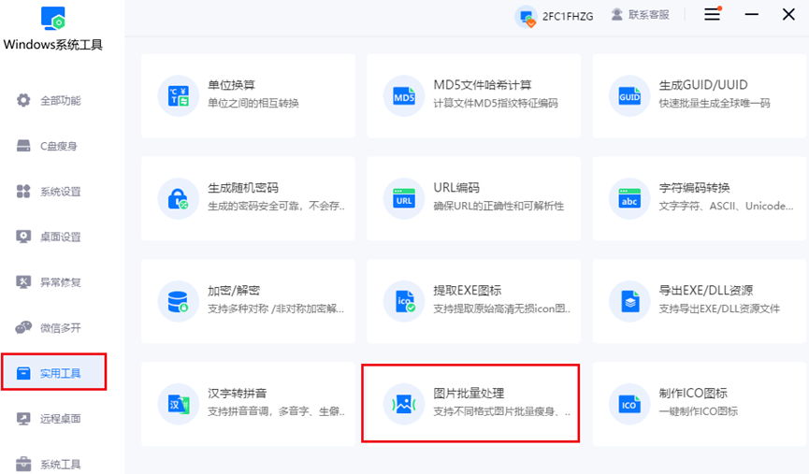This screenshot has width=809, height=474.
Task: Click the repair icon beside 异常修复
Action: (x=23, y=282)
